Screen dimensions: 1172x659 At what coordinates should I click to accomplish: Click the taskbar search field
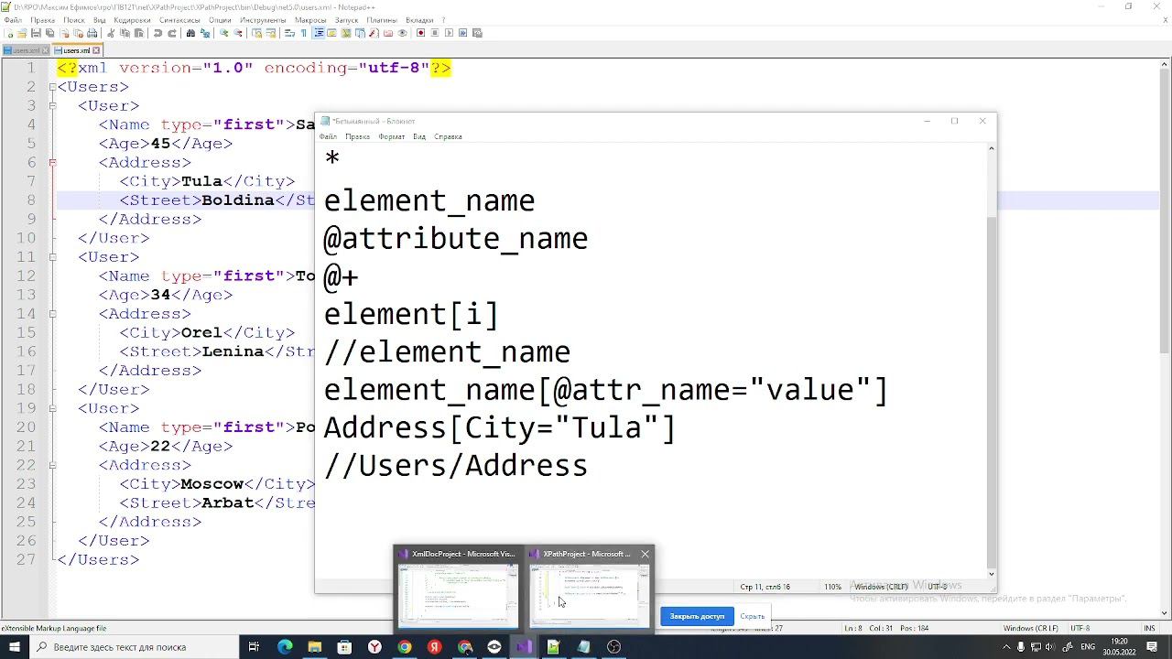pyautogui.click(x=135, y=647)
